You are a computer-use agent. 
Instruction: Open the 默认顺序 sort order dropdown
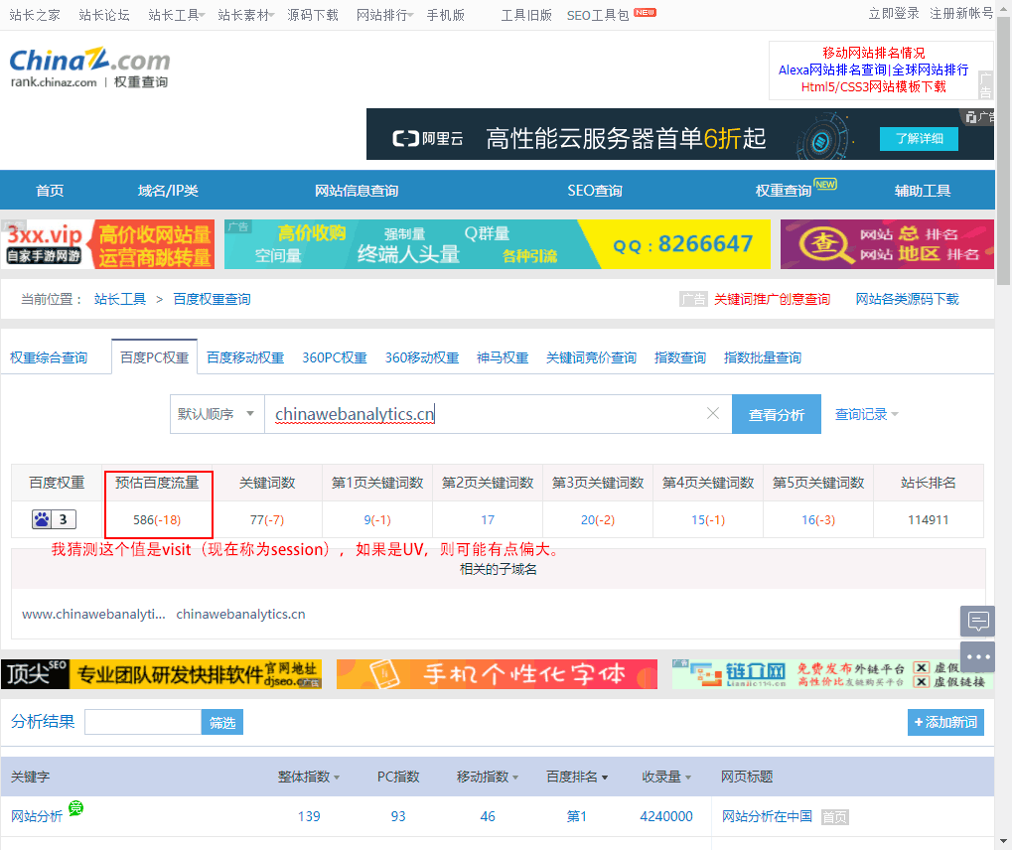point(217,414)
